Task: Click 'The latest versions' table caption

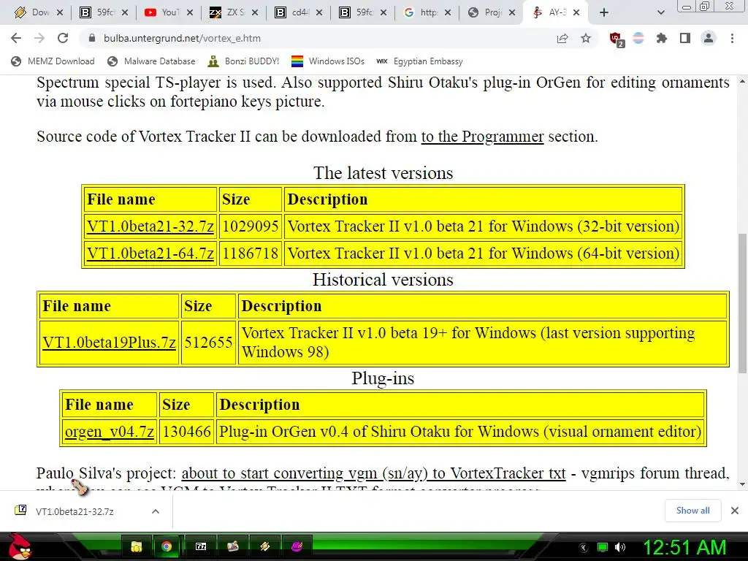Action: pos(383,172)
